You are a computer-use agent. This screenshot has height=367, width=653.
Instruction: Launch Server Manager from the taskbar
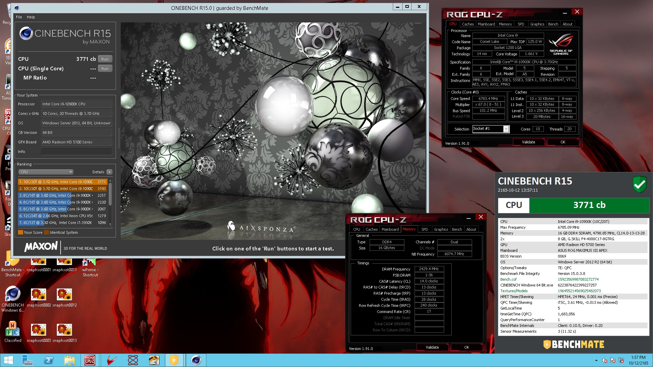tap(27, 360)
